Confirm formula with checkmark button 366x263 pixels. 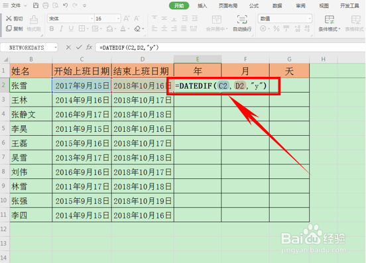(x=79, y=47)
